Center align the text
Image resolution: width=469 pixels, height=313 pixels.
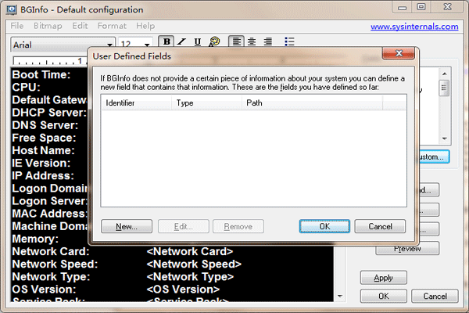252,42
